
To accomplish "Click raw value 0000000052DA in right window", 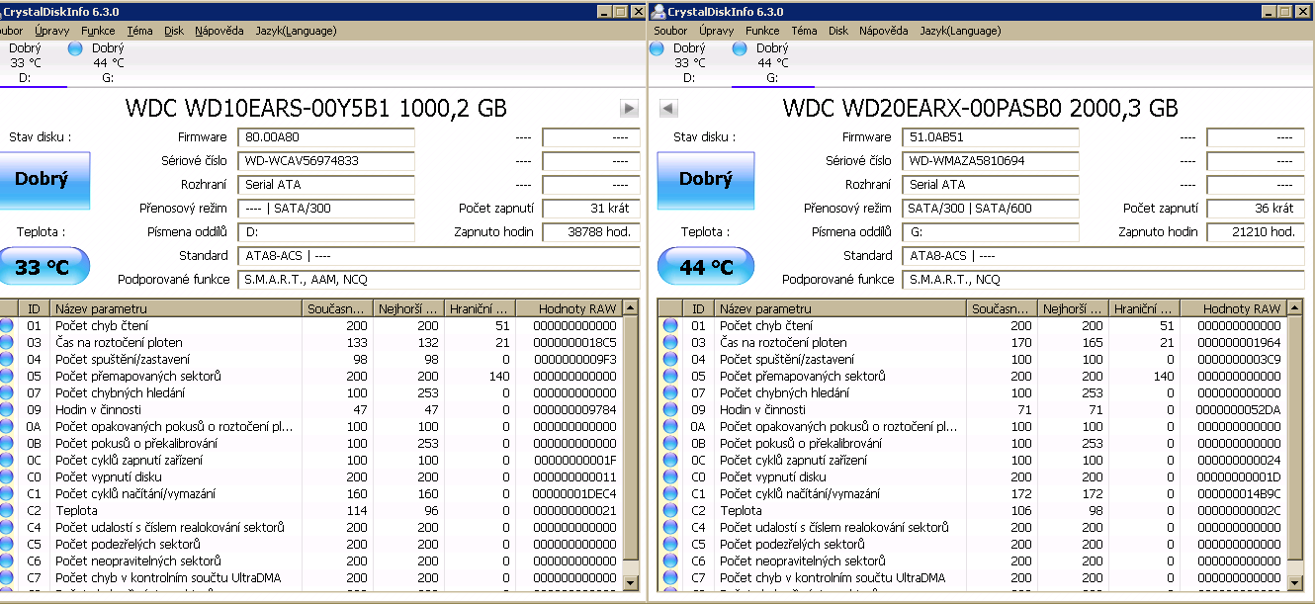I will (1238, 409).
